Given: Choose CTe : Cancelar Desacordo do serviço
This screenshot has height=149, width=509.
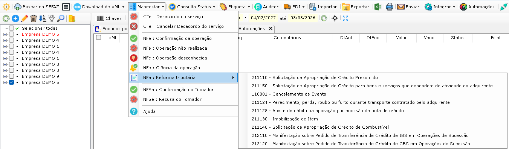Looking at the screenshot, I should tap(183, 26).
